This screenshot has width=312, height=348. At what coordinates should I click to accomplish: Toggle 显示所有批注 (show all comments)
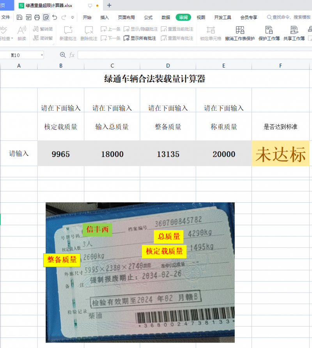click(140, 38)
